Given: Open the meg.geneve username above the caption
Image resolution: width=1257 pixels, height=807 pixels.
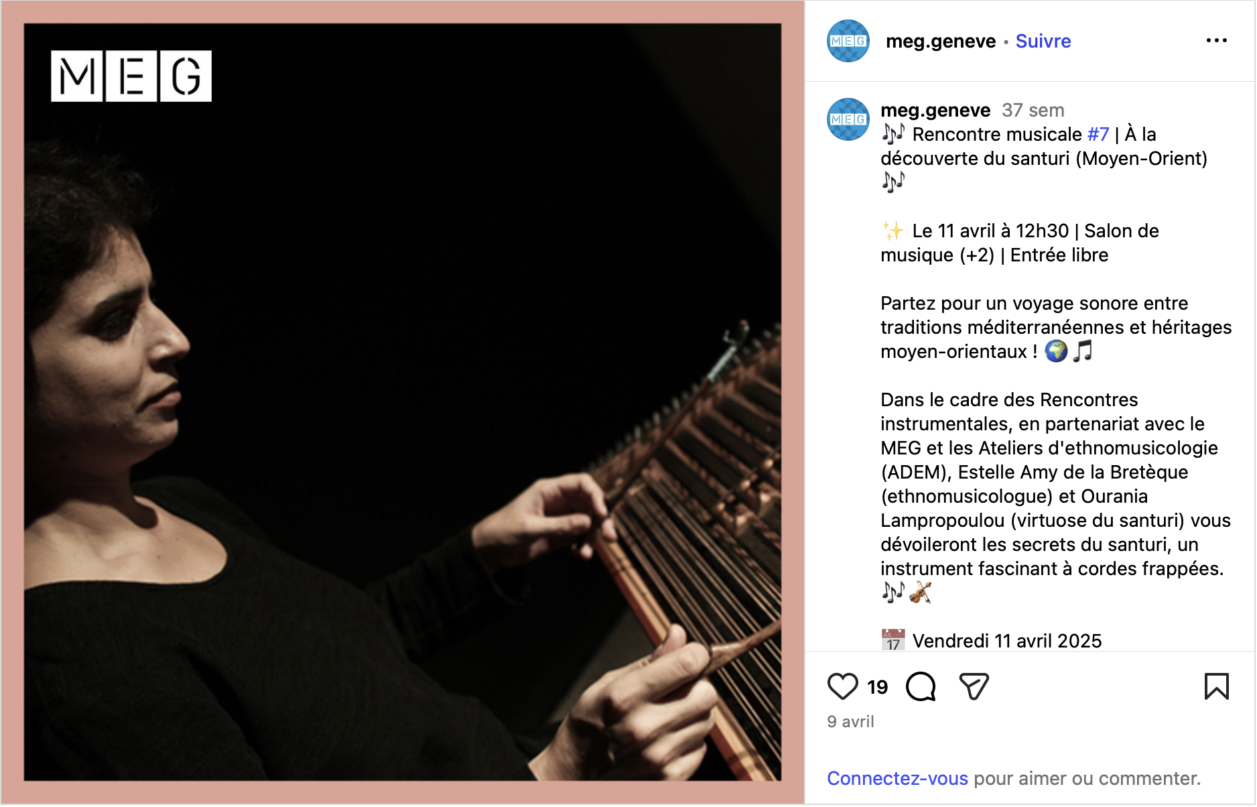Looking at the screenshot, I should pos(935,110).
